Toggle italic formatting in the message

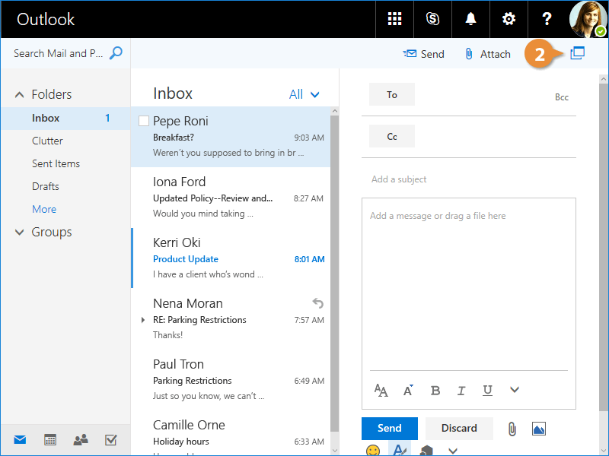click(x=461, y=391)
